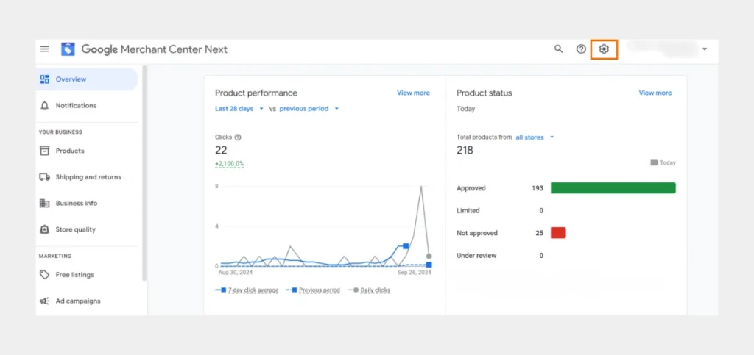The image size is (754, 355).
Task: Click the MARKETING section label
Action: click(x=55, y=257)
